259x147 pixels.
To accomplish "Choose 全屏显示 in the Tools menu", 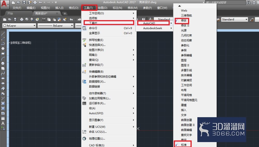I will [x=109, y=33].
